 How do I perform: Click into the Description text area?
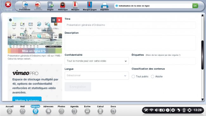[x=130, y=43]
